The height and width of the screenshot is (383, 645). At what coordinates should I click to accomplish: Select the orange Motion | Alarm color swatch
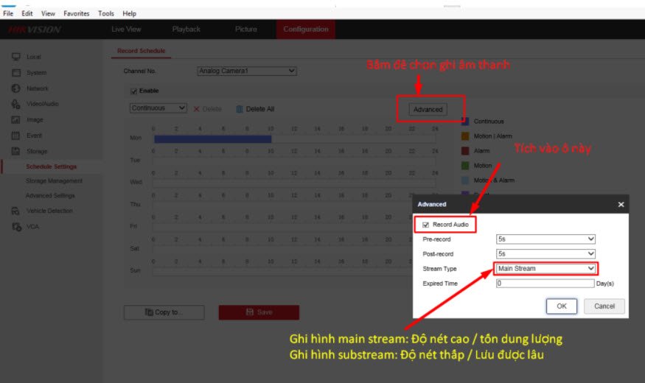[x=465, y=136]
